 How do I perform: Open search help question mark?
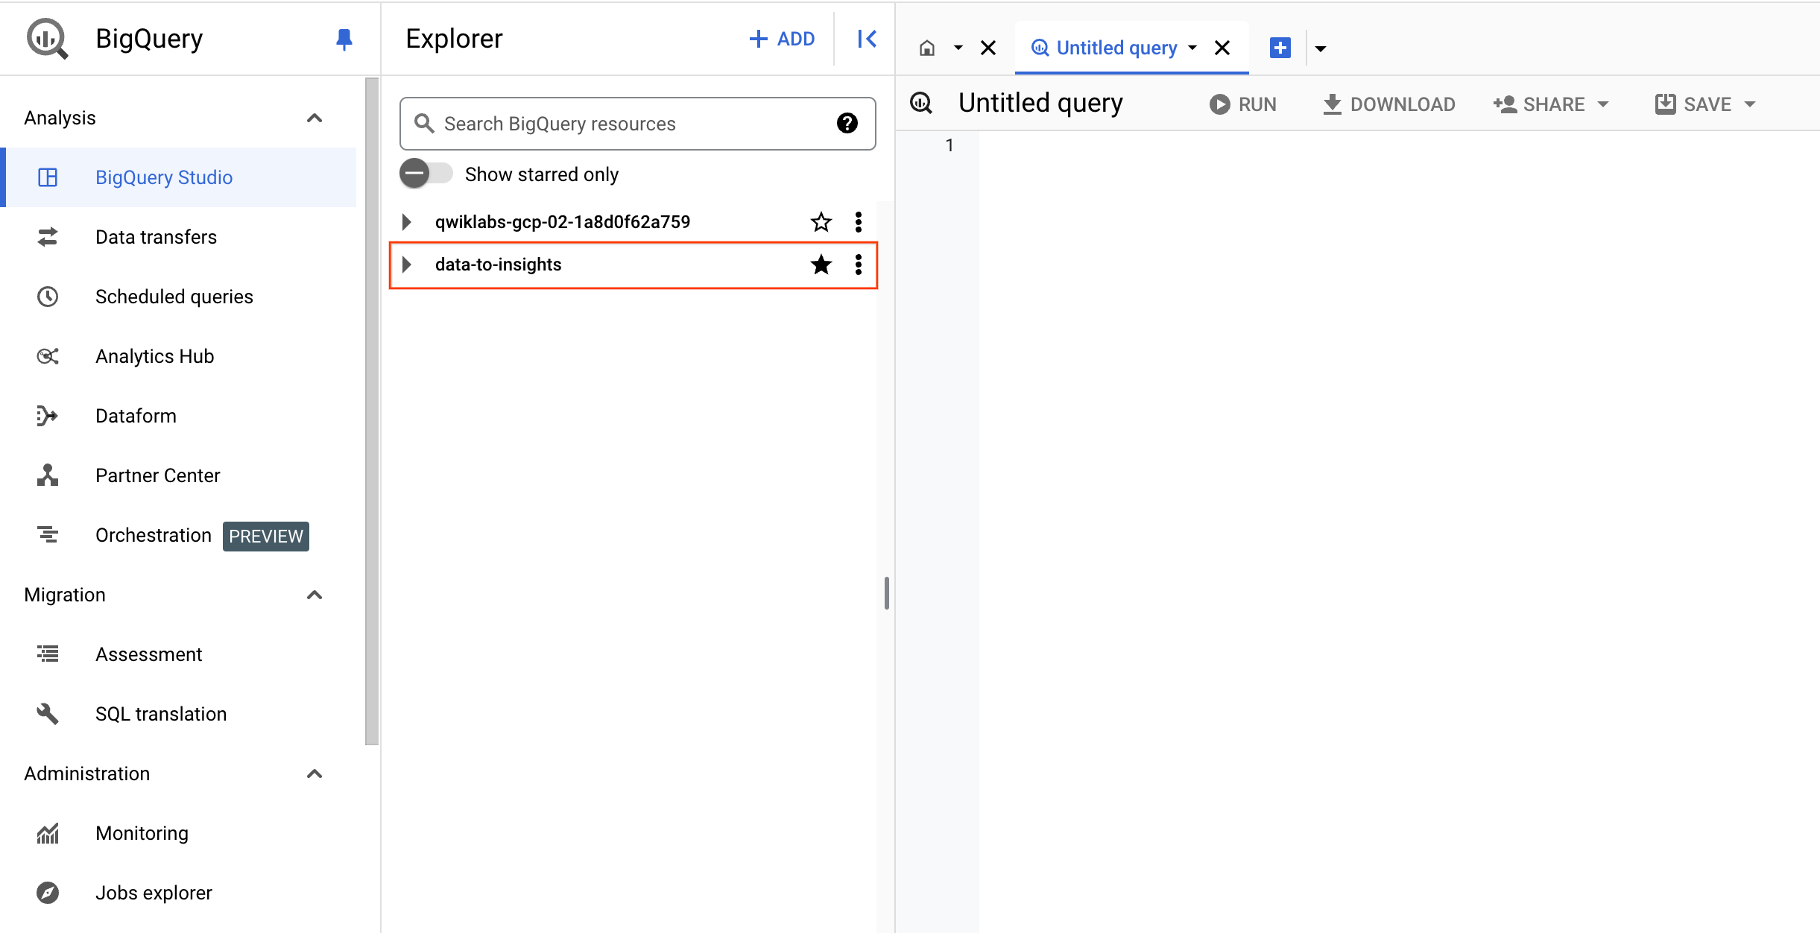(x=847, y=124)
